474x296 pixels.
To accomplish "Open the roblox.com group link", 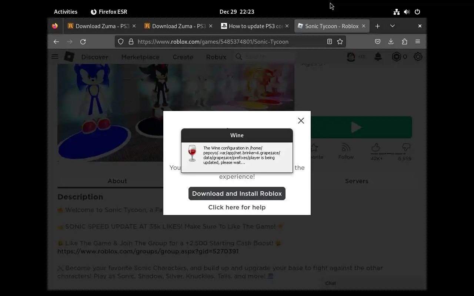I will point(148,251).
